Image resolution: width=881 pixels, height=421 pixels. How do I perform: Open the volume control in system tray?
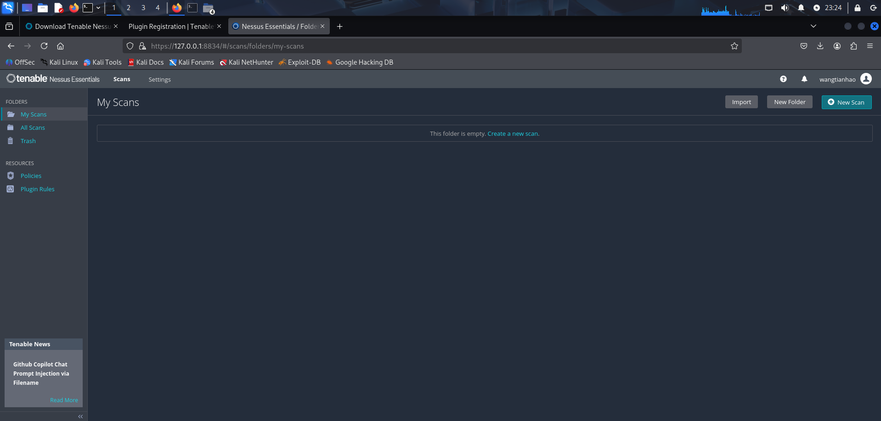coord(785,8)
